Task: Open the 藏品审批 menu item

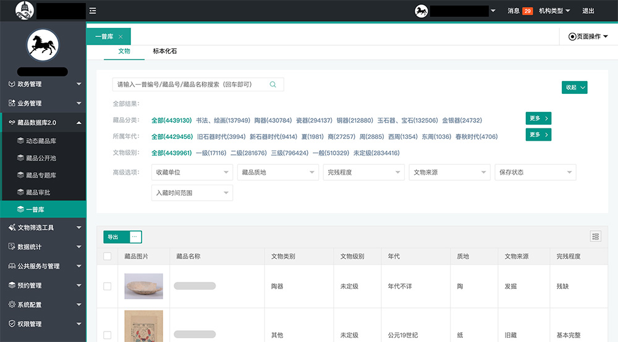Action: pyautogui.click(x=44, y=192)
